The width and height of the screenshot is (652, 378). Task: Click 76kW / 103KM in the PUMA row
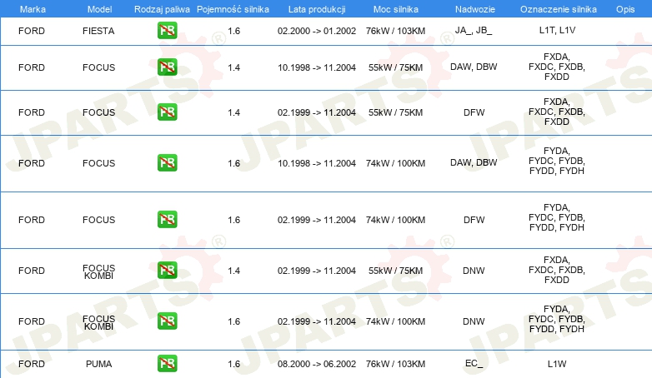click(x=395, y=364)
